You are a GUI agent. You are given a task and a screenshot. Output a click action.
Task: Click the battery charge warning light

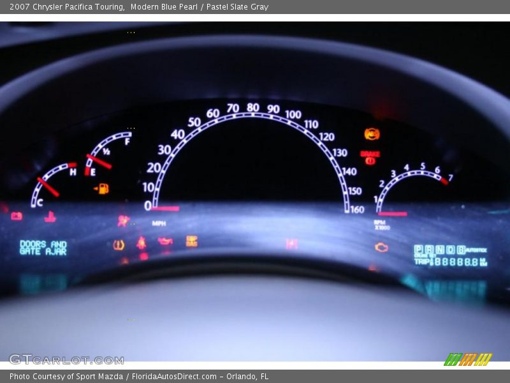pyautogui.click(x=17, y=216)
